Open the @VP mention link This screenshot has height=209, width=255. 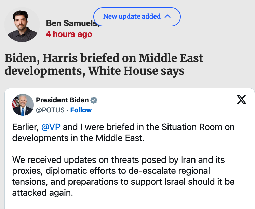(x=51, y=127)
